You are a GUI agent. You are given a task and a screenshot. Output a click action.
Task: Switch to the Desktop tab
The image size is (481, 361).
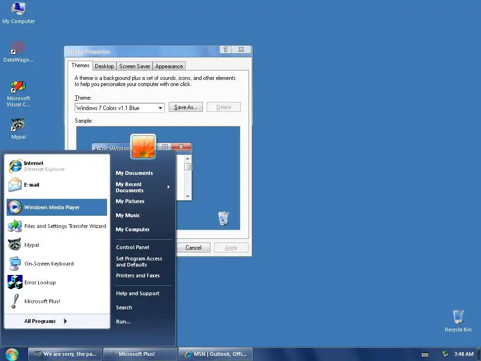[x=104, y=66]
